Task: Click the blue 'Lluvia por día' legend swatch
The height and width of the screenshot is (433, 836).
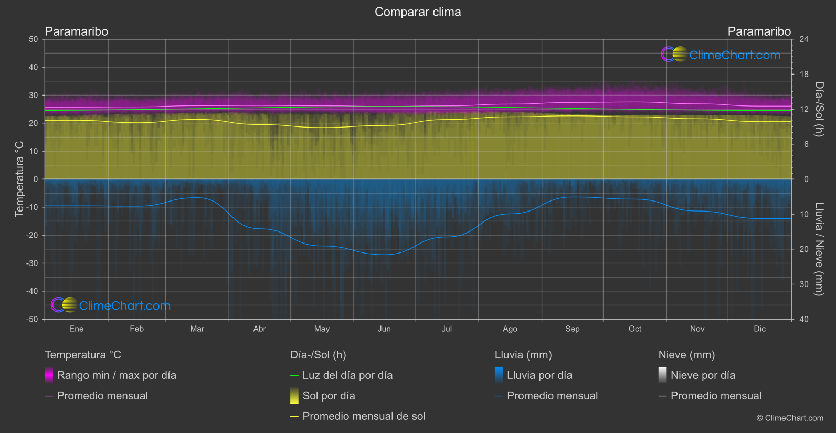Action: [x=499, y=375]
